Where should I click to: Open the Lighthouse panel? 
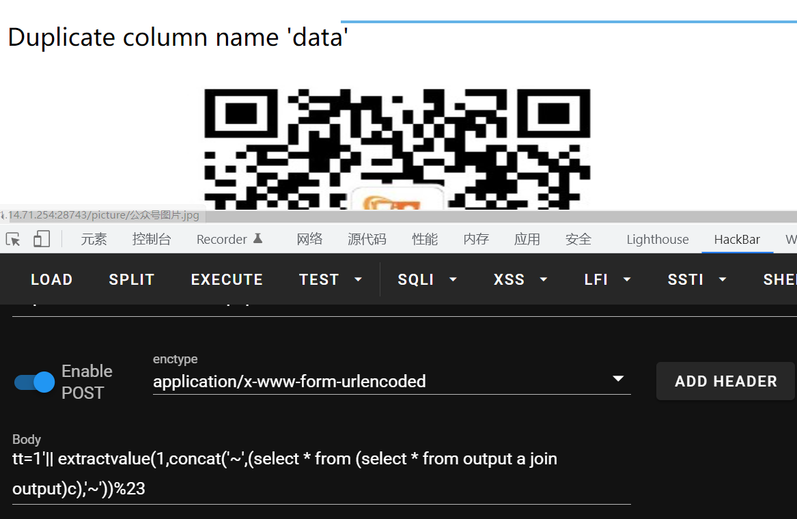point(657,239)
